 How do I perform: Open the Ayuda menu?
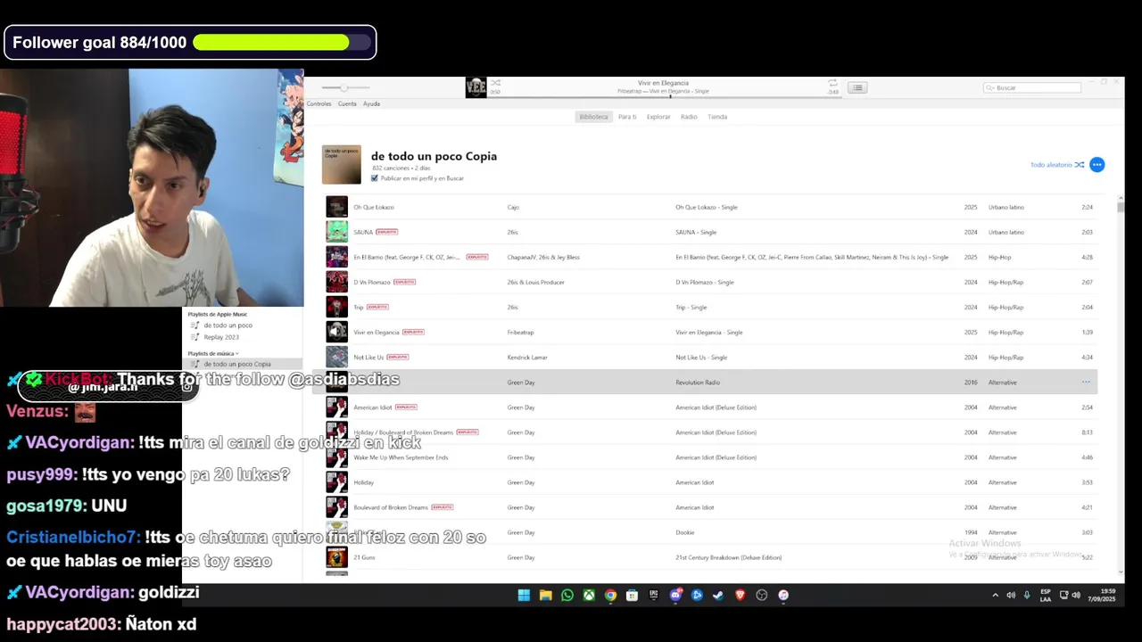[x=371, y=103]
